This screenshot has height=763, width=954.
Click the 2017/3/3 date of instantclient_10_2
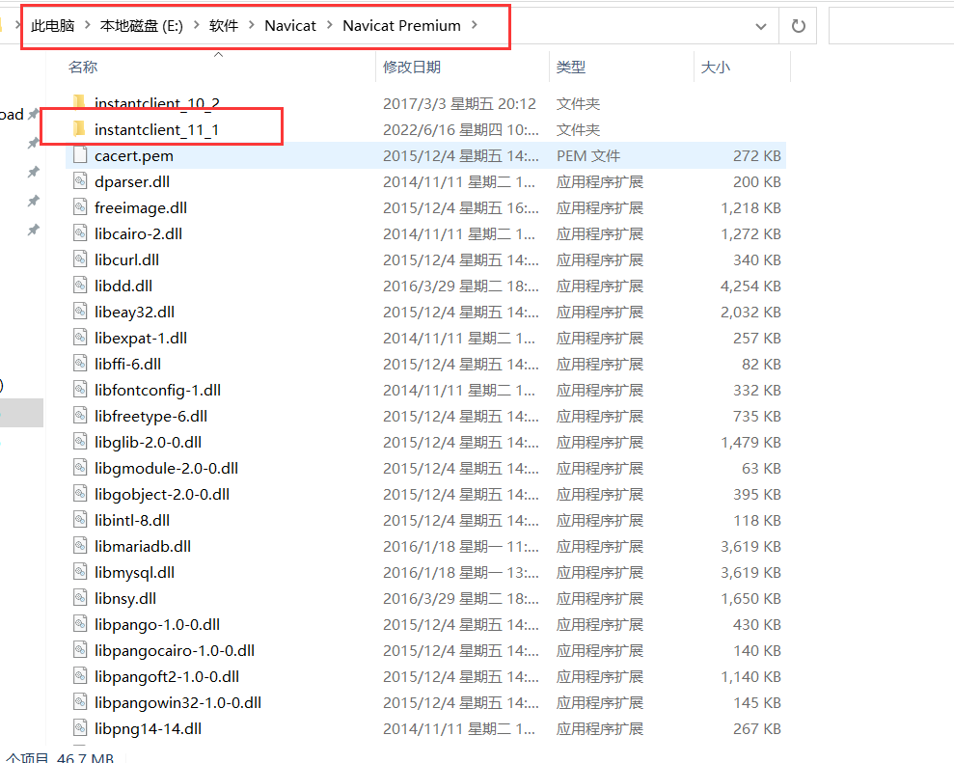tap(459, 103)
